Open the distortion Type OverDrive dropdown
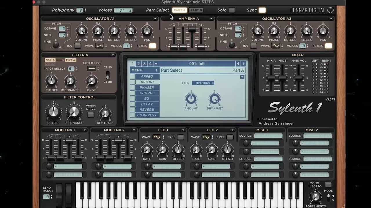The height and width of the screenshot is (208, 371). [203, 83]
